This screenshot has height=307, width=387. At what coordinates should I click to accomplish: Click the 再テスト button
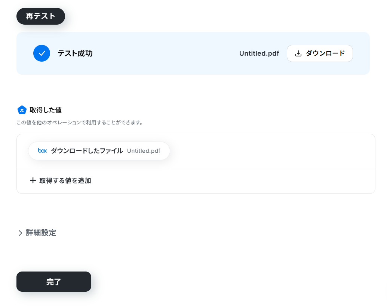pyautogui.click(x=41, y=16)
